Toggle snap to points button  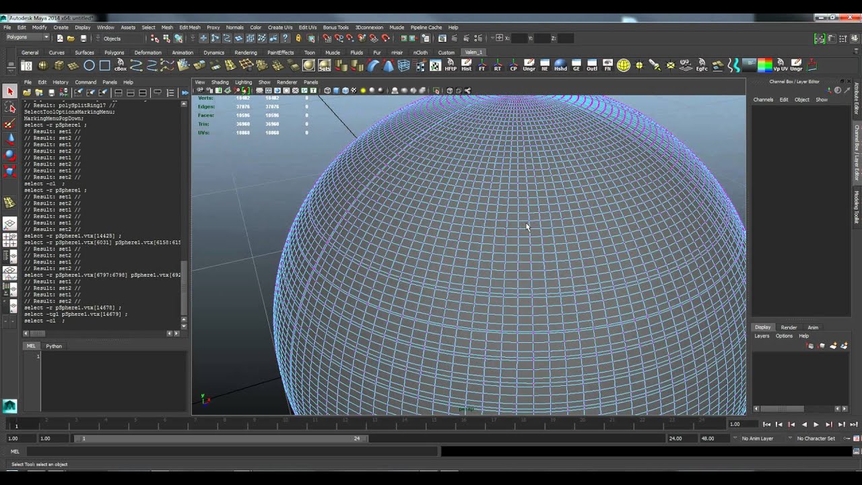[350, 38]
